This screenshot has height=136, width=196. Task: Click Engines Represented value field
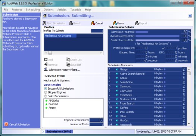96,120
